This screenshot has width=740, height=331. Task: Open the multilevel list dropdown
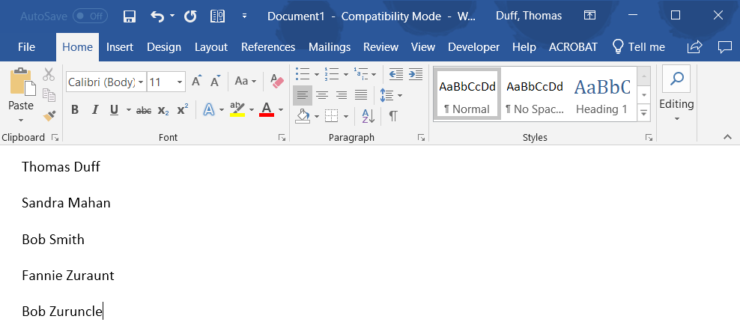(x=374, y=75)
